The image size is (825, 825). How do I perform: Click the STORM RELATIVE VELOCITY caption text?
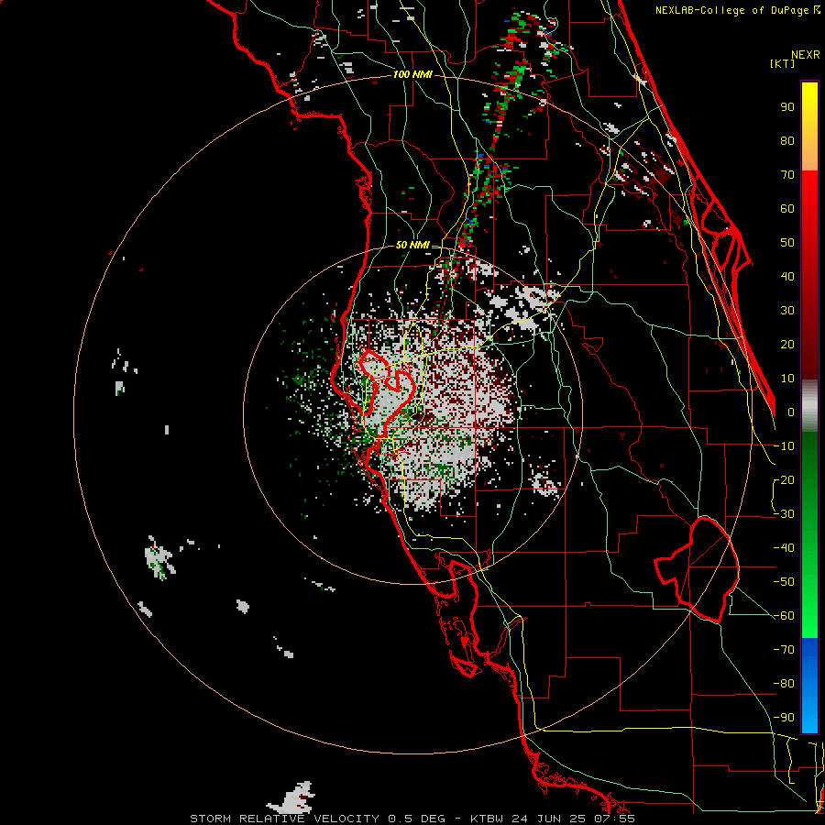pos(284,819)
